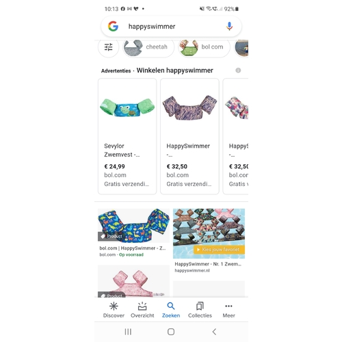Image resolution: width=342 pixels, height=342 pixels.
Task: Tap the ad info icon beside Winkelen heading
Action: click(238, 70)
